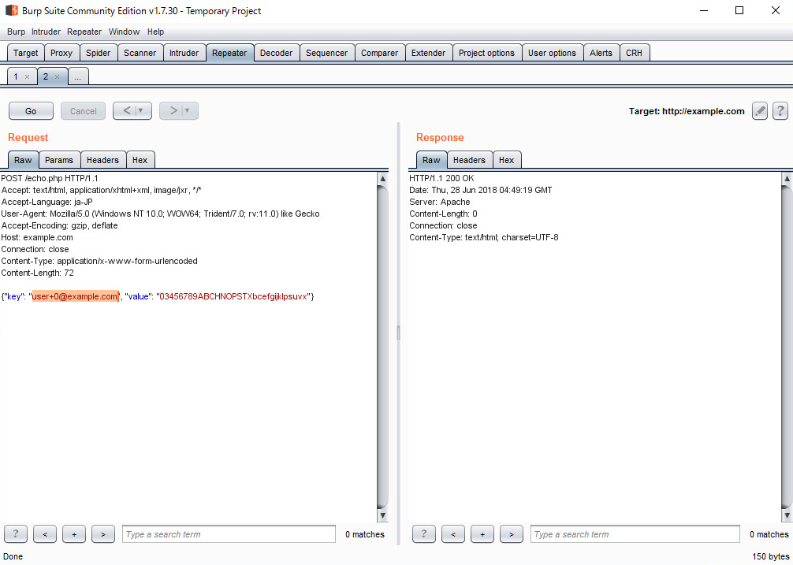Open the User options tab
This screenshot has width=793, height=565.
click(553, 53)
